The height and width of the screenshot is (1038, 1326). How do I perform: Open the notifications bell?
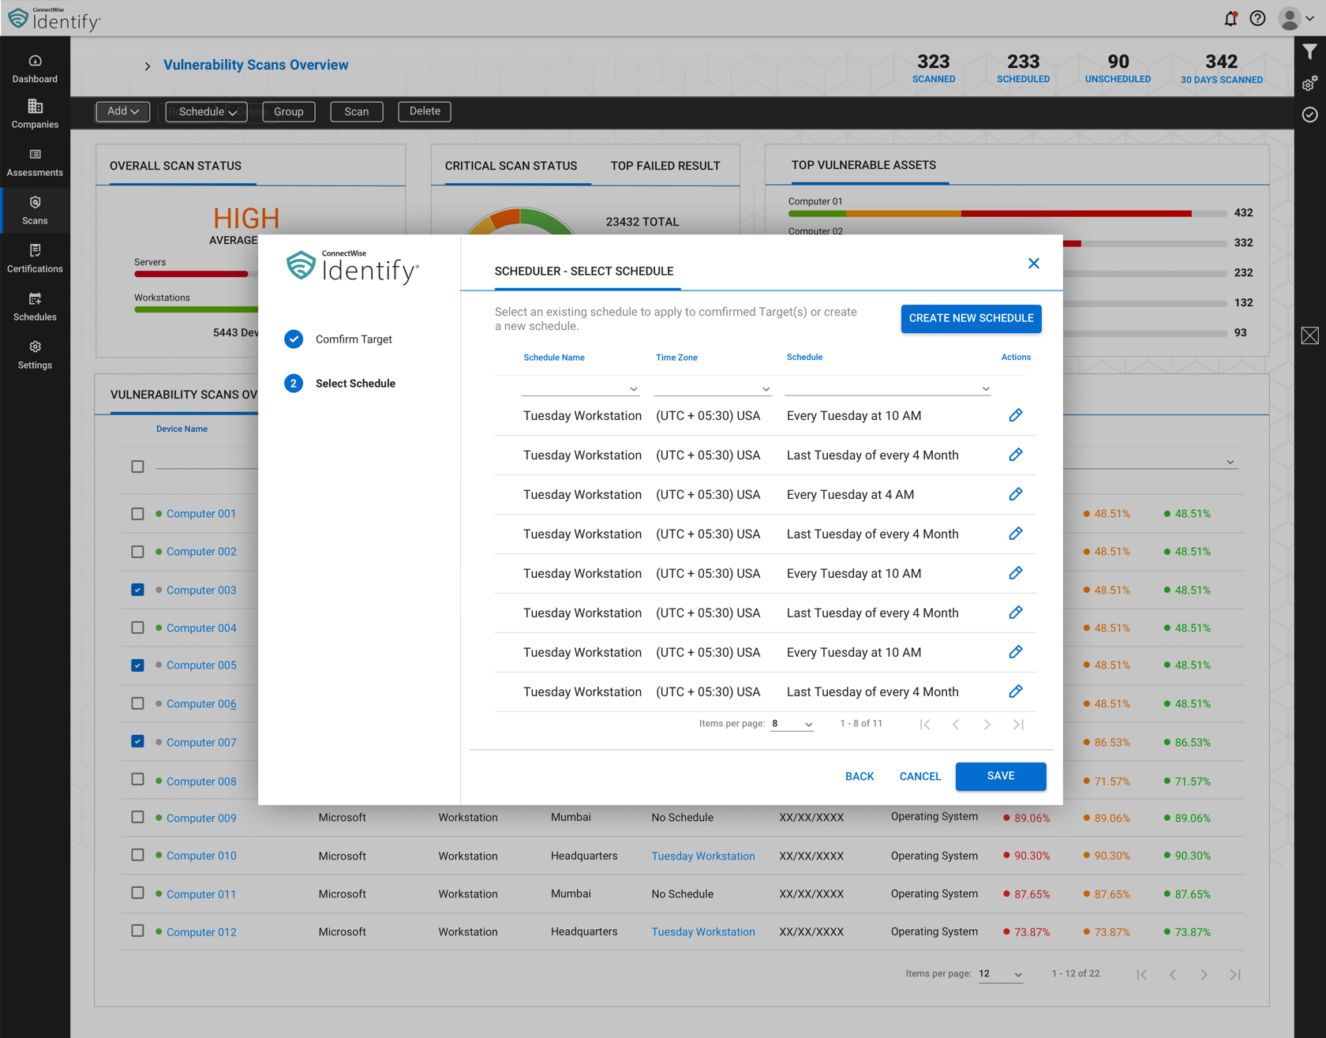(x=1230, y=18)
